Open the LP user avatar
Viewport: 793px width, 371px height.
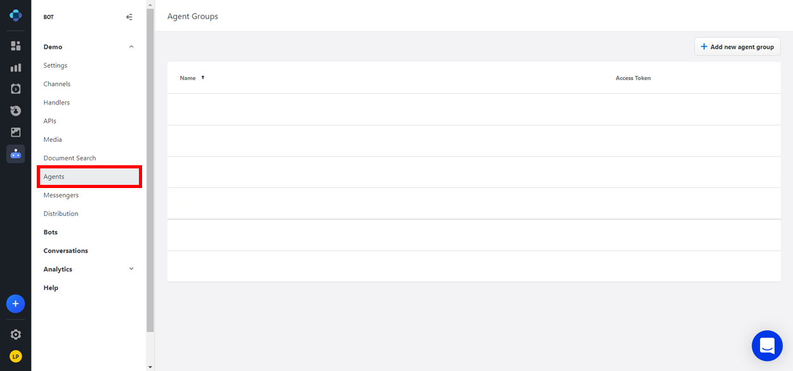coord(16,356)
